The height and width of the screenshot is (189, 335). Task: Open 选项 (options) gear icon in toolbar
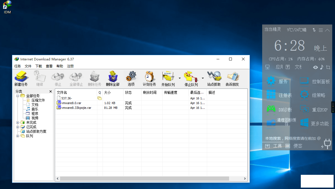[x=131, y=78]
